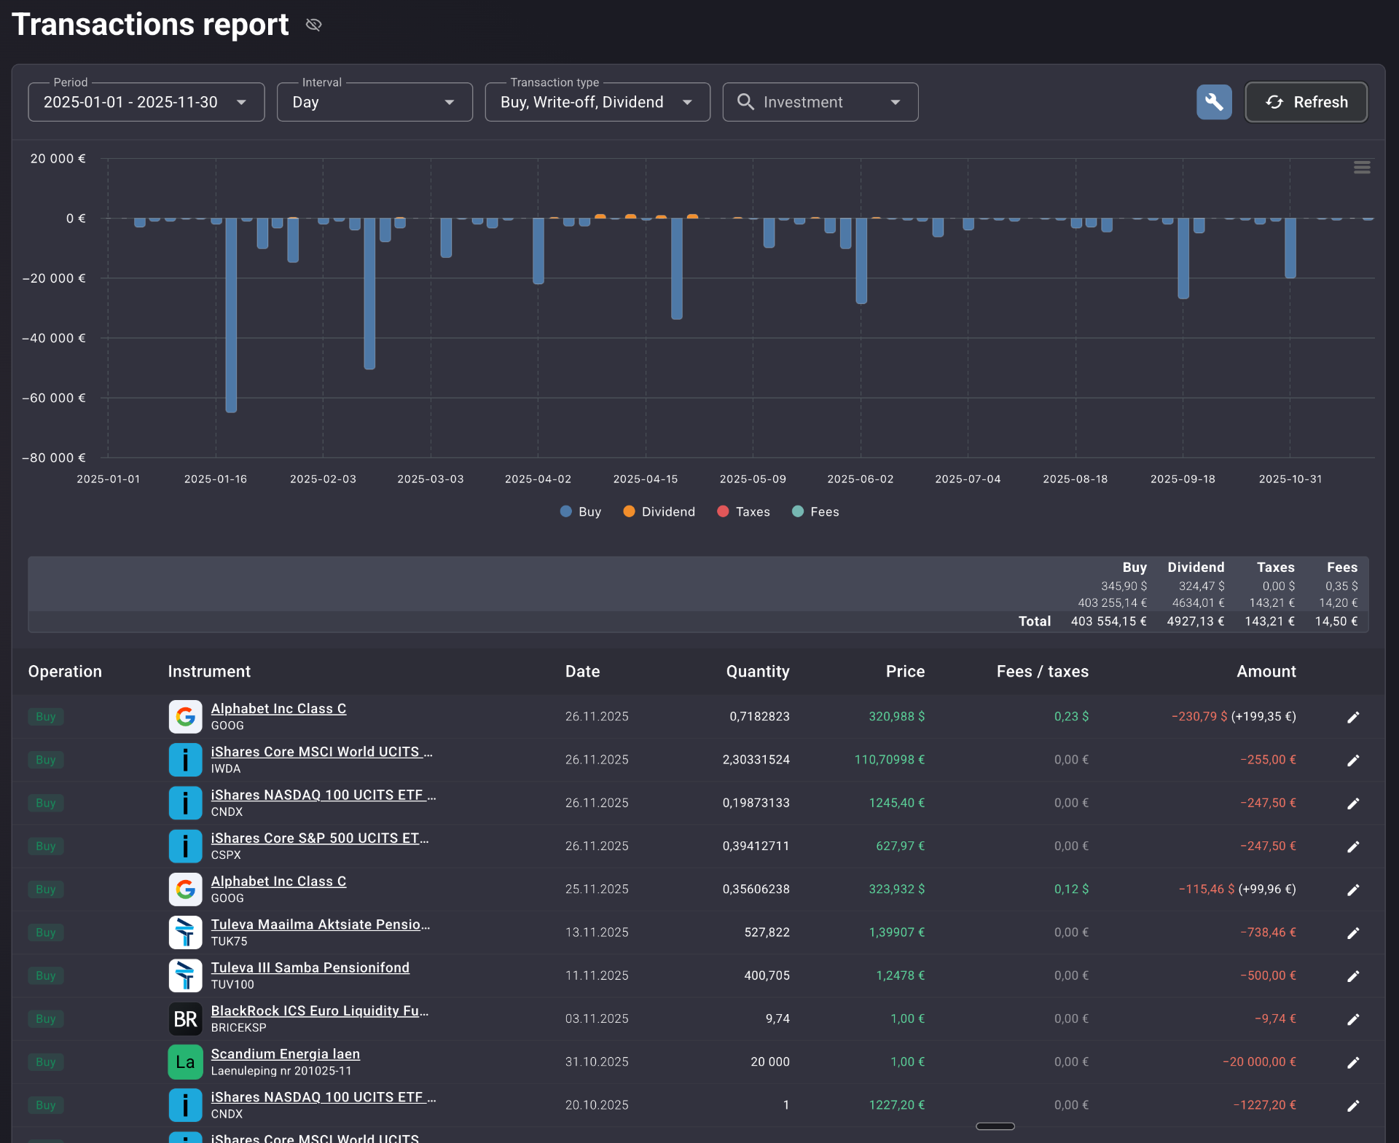Click the -20 000,00 € amount cell
This screenshot has height=1143, width=1399.
coord(1259,1062)
